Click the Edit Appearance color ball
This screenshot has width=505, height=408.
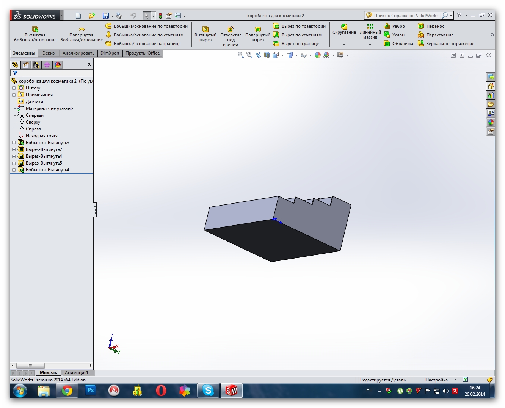click(x=318, y=55)
